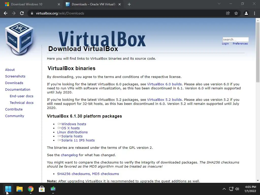
Task: Select the Downloads – Oracle VM VirtualBox tab
Action: (94, 4)
